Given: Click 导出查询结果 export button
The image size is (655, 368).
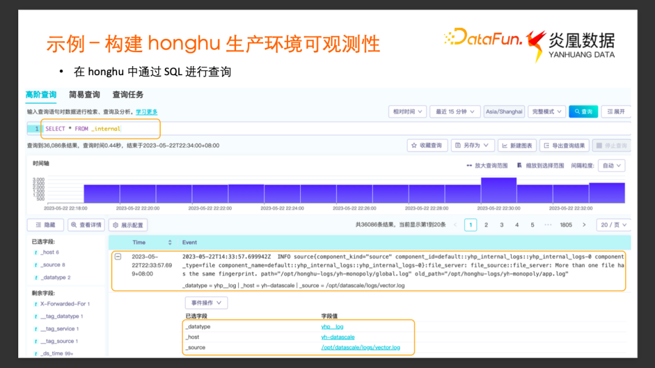Looking at the screenshot, I should pyautogui.click(x=564, y=146).
